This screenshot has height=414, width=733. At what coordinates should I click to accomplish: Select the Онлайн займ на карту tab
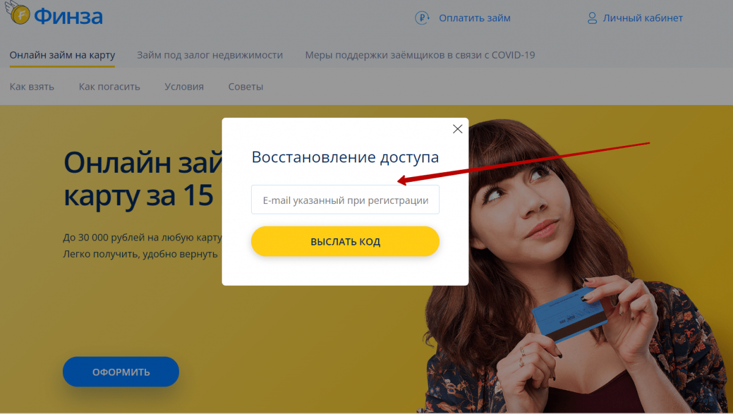62,55
